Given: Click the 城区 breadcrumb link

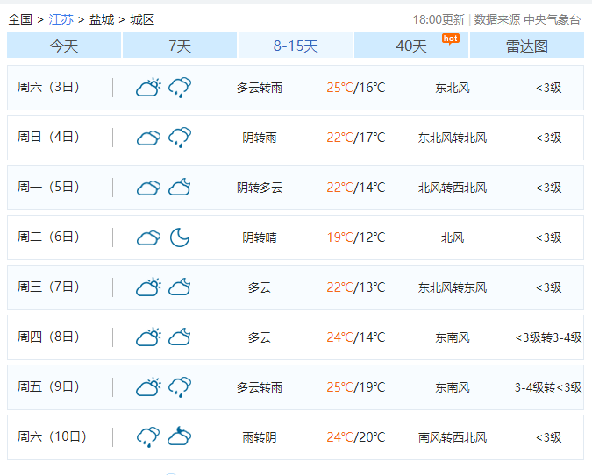Looking at the screenshot, I should point(142,19).
